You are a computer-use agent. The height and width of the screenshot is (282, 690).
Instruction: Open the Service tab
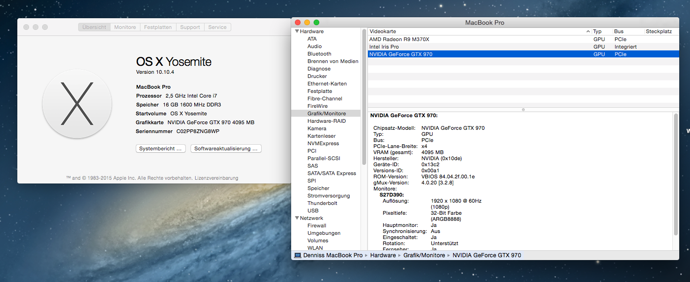click(x=217, y=27)
